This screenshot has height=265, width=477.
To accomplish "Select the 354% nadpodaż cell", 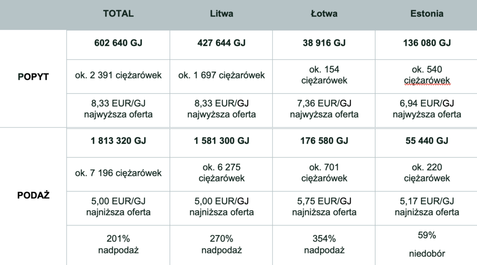I will click(324, 245).
